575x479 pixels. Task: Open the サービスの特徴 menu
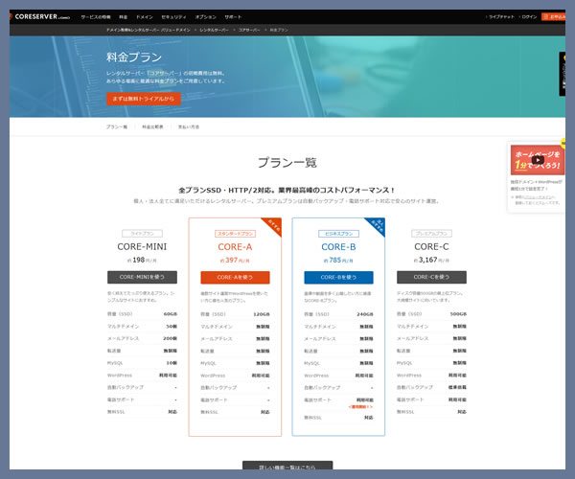click(x=95, y=17)
